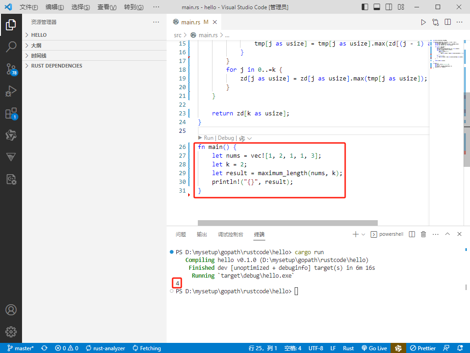
Task: Start Go Live server
Action: [x=375, y=348]
